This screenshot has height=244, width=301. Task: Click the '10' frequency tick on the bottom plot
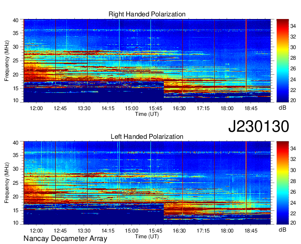click(x=15, y=223)
